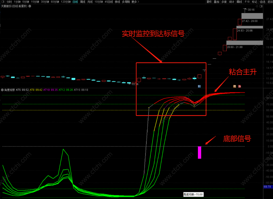This screenshot has width=273, height=199.
Task: Click the 10.36 low price label
Action: point(135,84)
